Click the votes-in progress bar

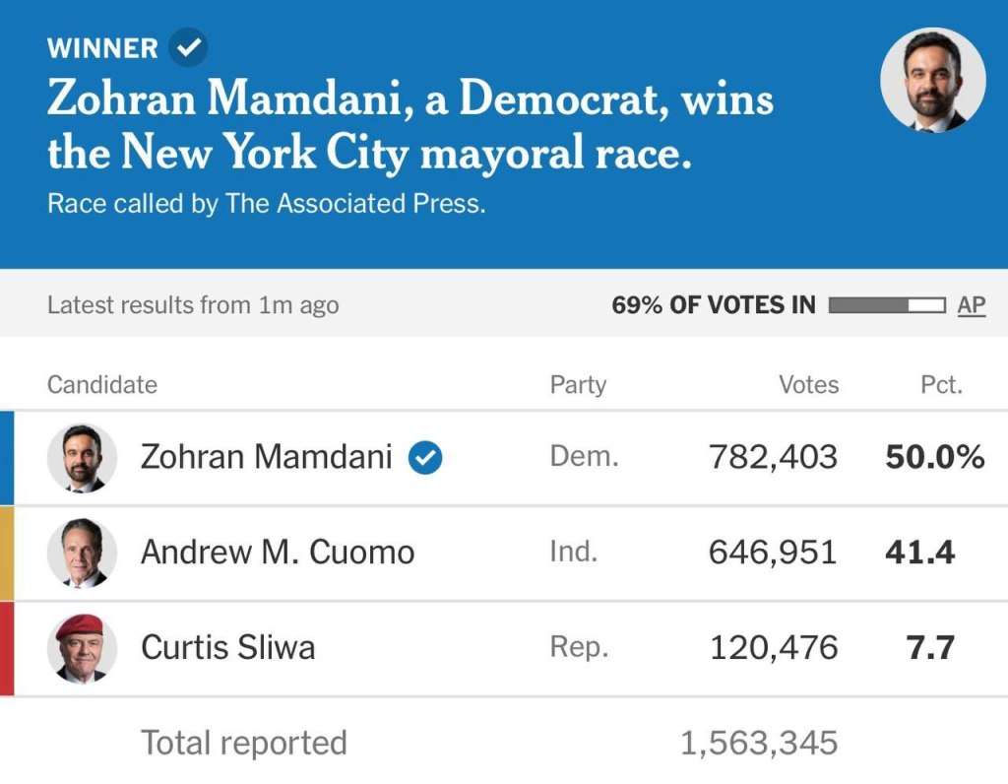(x=886, y=305)
